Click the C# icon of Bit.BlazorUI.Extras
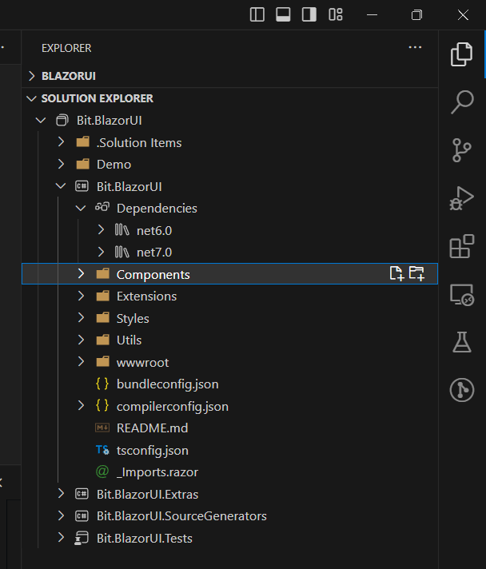 click(x=82, y=494)
